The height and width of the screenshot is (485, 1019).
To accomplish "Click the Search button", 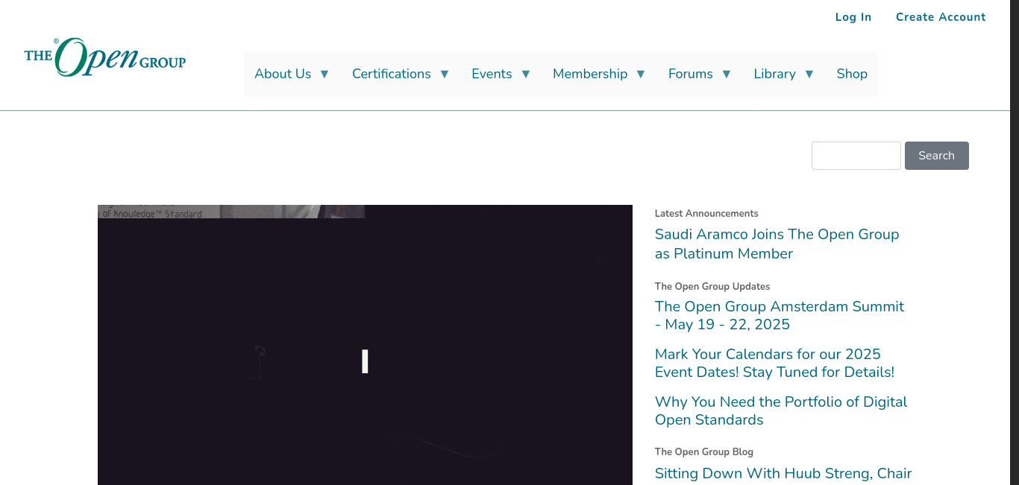I will pos(937,156).
